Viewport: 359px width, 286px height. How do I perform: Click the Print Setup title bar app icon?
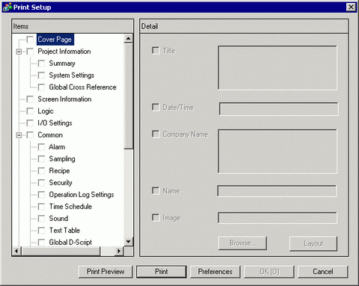pos(7,7)
